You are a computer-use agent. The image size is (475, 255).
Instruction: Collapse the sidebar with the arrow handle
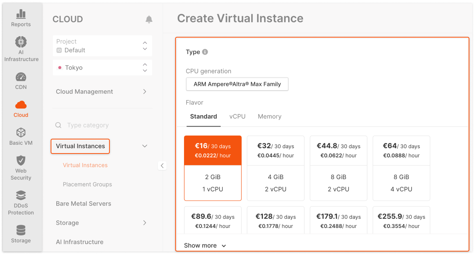[162, 165]
